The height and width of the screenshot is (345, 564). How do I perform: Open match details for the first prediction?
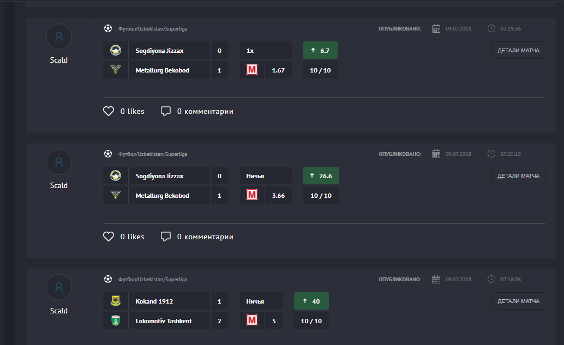[518, 51]
